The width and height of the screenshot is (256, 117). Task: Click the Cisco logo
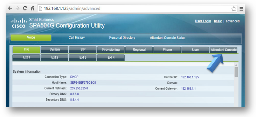click(x=19, y=23)
